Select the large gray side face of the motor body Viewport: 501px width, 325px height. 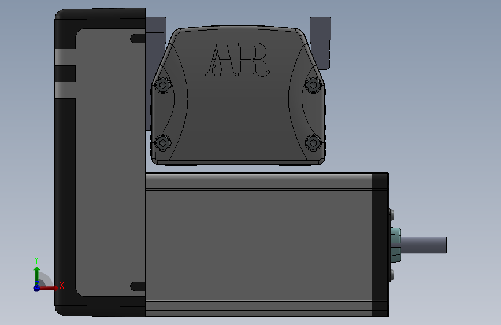click(x=258, y=245)
